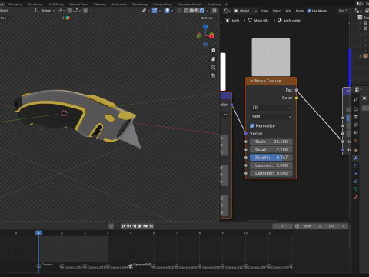Viewport: 369px width, 277px height.
Task: Collapse the Noise Texture node
Action: click(x=251, y=81)
